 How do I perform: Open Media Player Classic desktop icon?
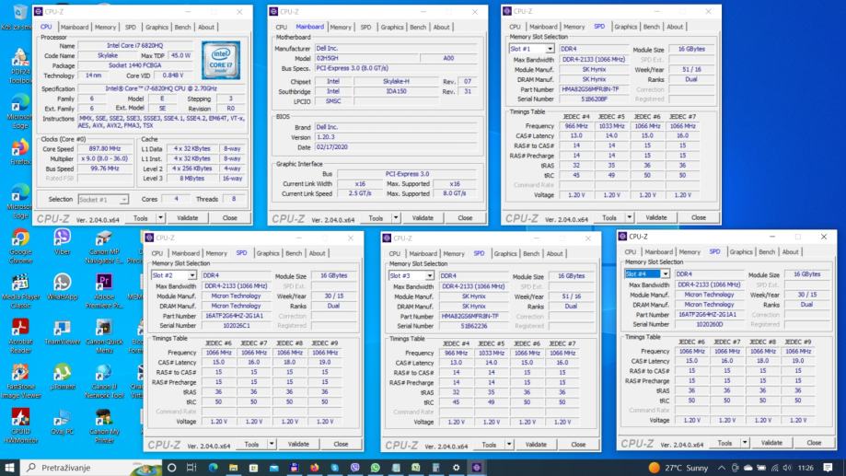click(x=20, y=291)
